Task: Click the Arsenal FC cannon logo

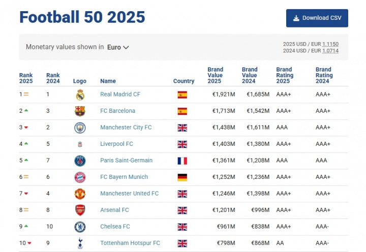Action: tap(80, 210)
